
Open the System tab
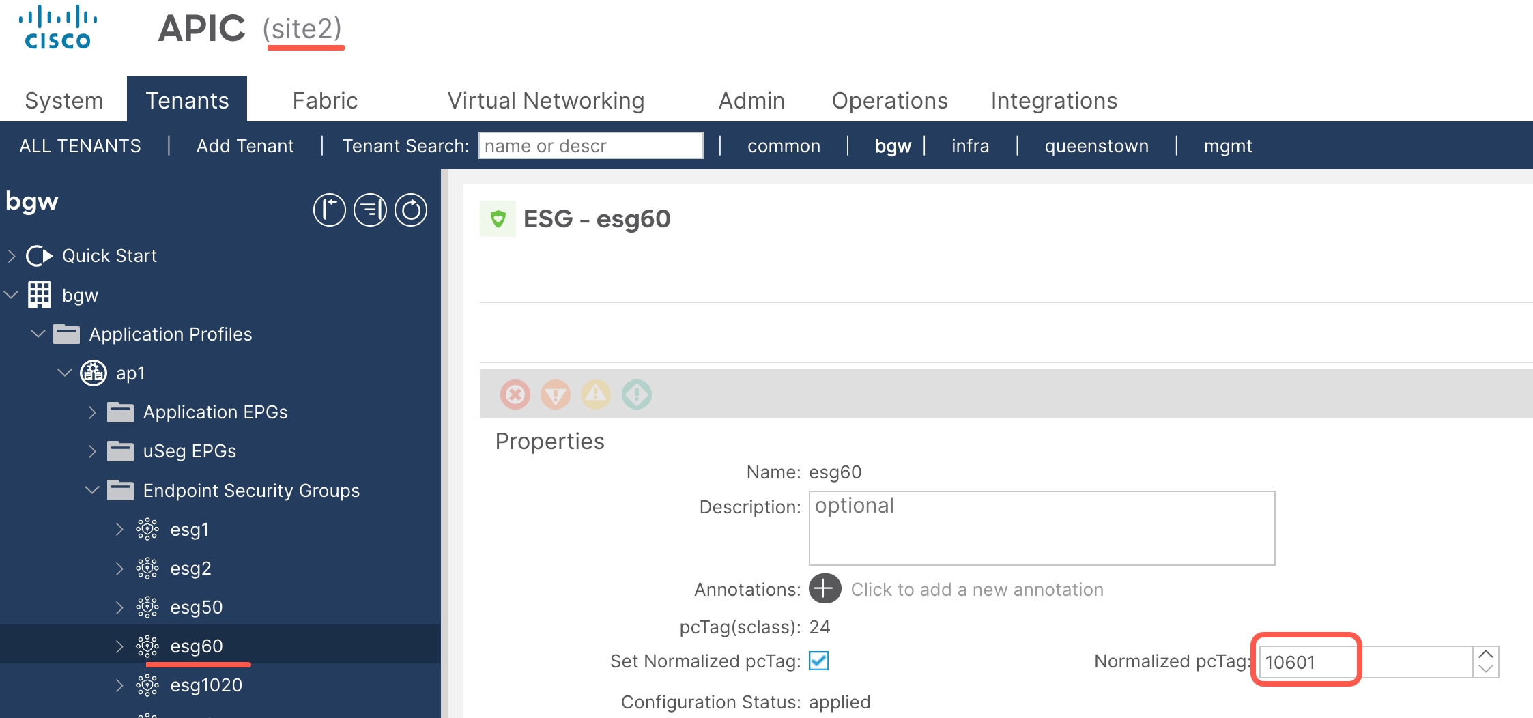click(x=64, y=100)
